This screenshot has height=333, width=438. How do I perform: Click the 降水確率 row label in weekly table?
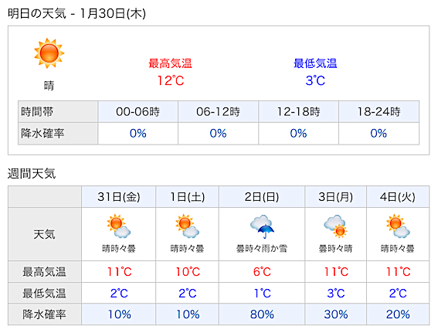coord(44,314)
